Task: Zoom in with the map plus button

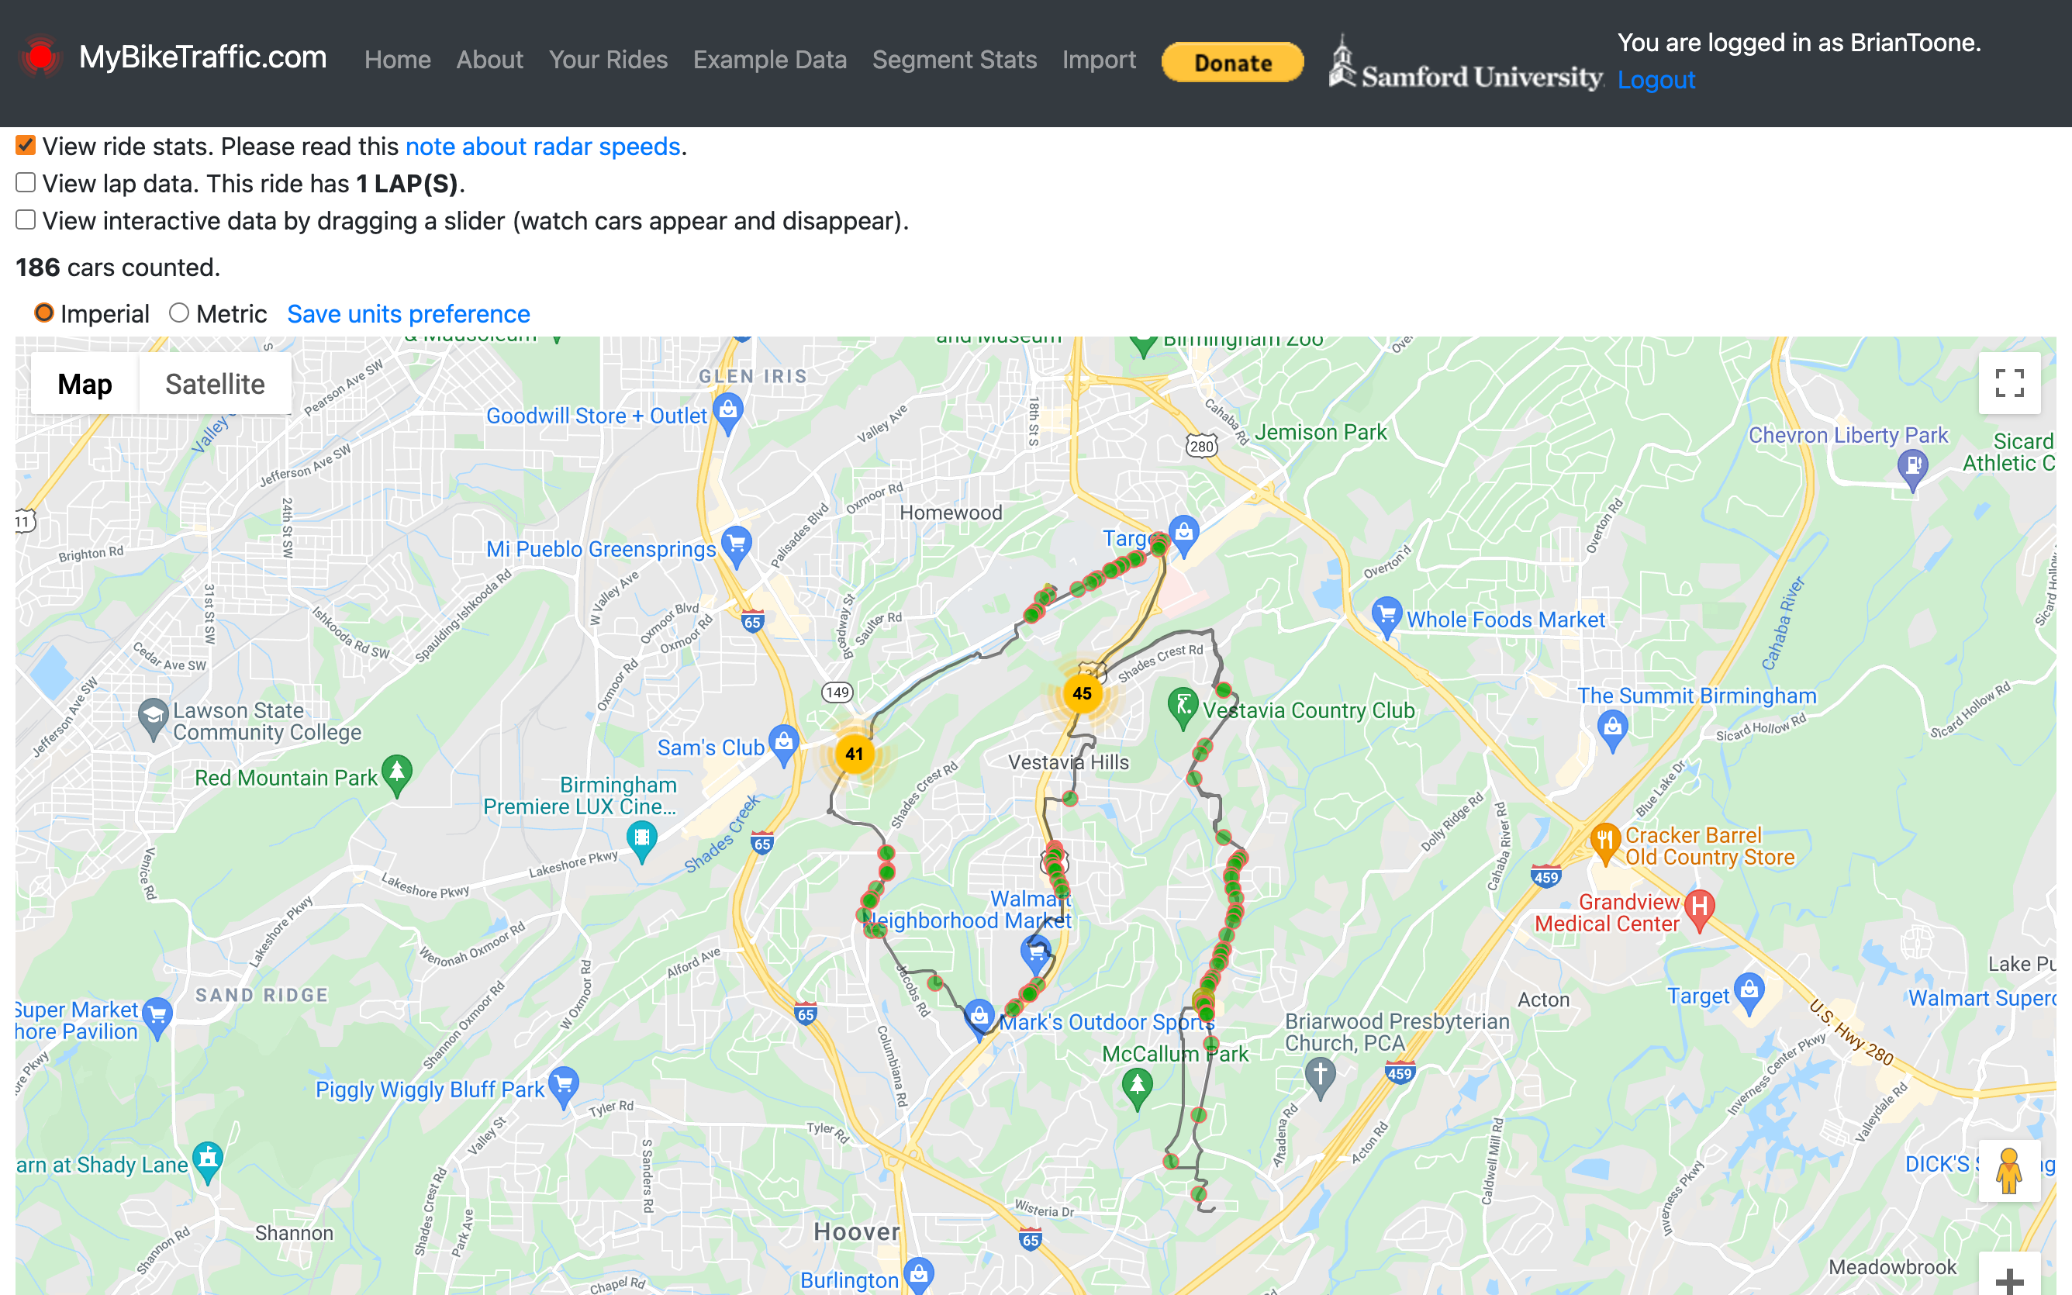Action: (x=2008, y=1280)
